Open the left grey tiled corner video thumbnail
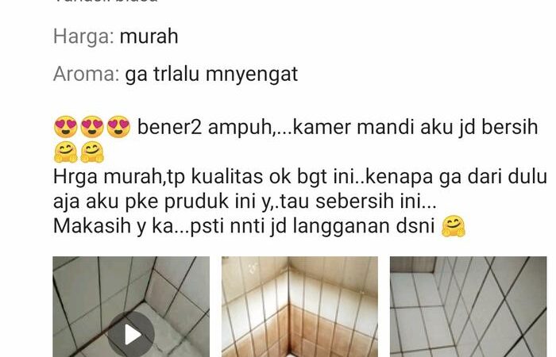The height and width of the screenshot is (357, 556). (131, 307)
